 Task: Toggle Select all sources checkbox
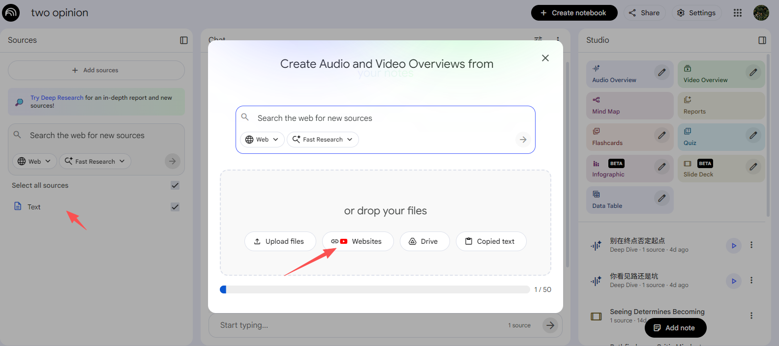[x=175, y=185]
